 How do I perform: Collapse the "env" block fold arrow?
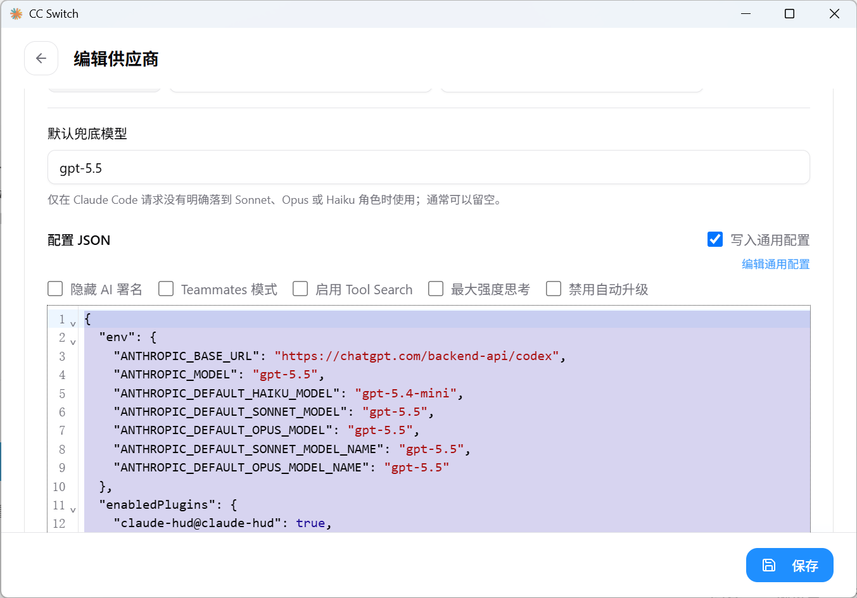point(73,342)
